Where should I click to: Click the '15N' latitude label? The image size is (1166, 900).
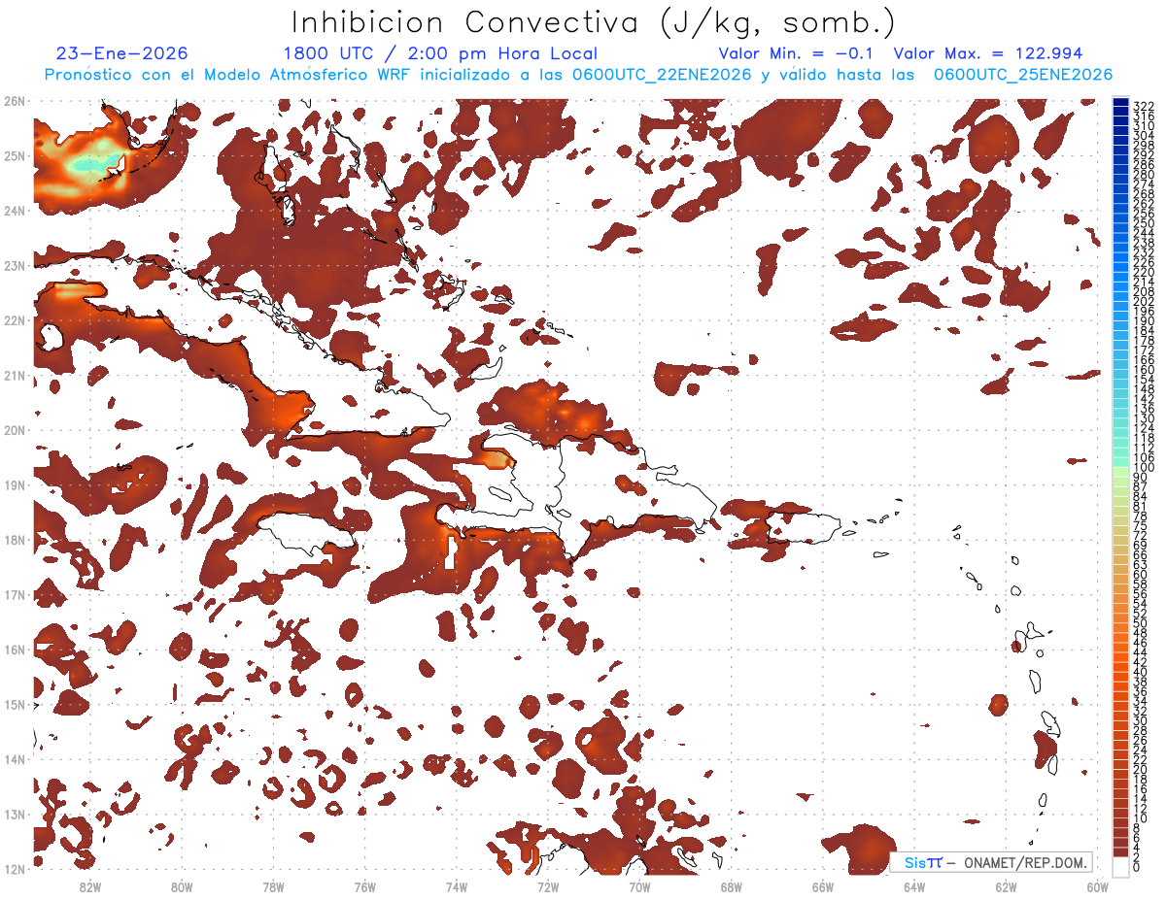click(x=15, y=704)
